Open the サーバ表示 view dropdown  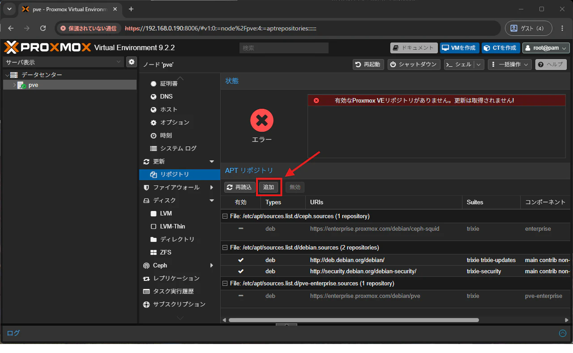[x=64, y=62]
